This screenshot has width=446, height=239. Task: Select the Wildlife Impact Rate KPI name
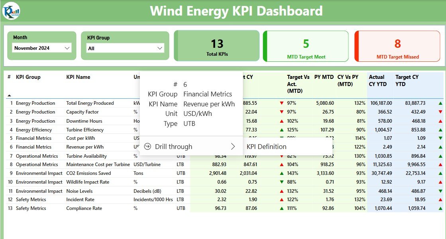tap(88, 182)
